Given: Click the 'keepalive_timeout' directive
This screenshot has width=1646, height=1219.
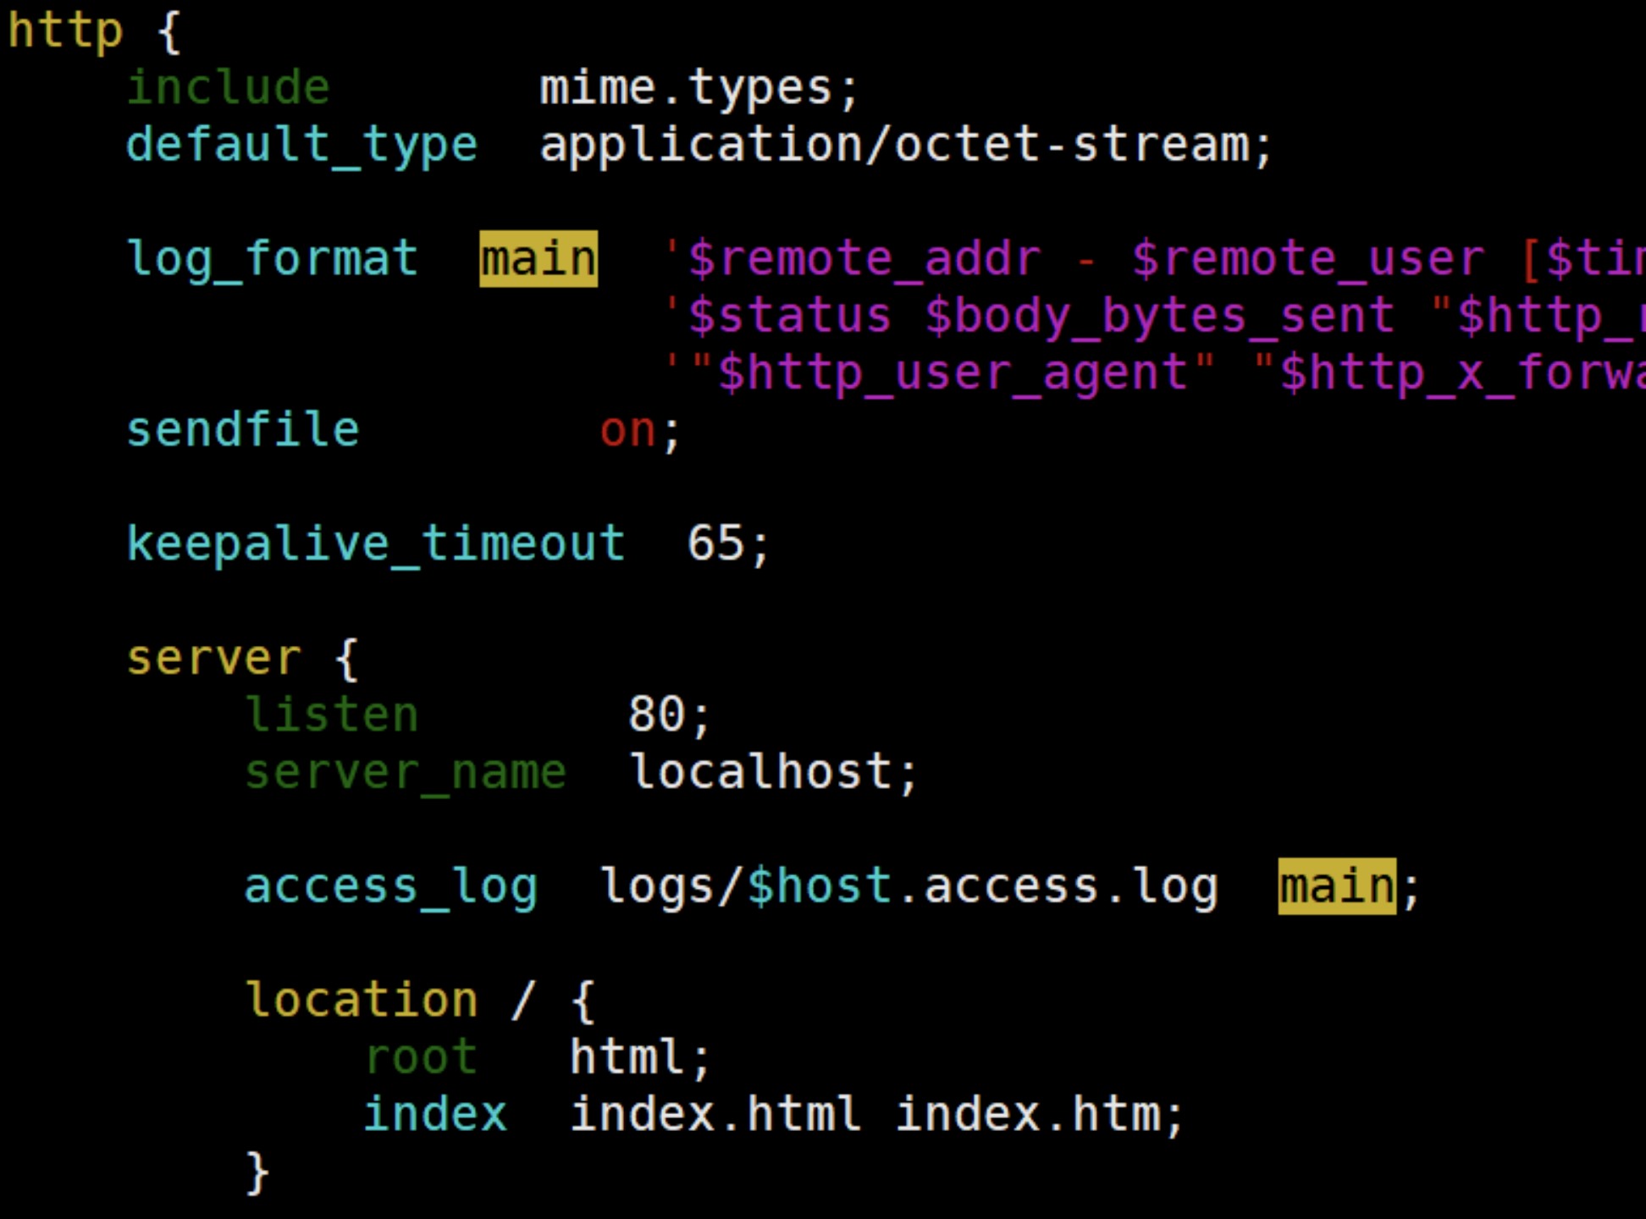Looking at the screenshot, I should [376, 544].
